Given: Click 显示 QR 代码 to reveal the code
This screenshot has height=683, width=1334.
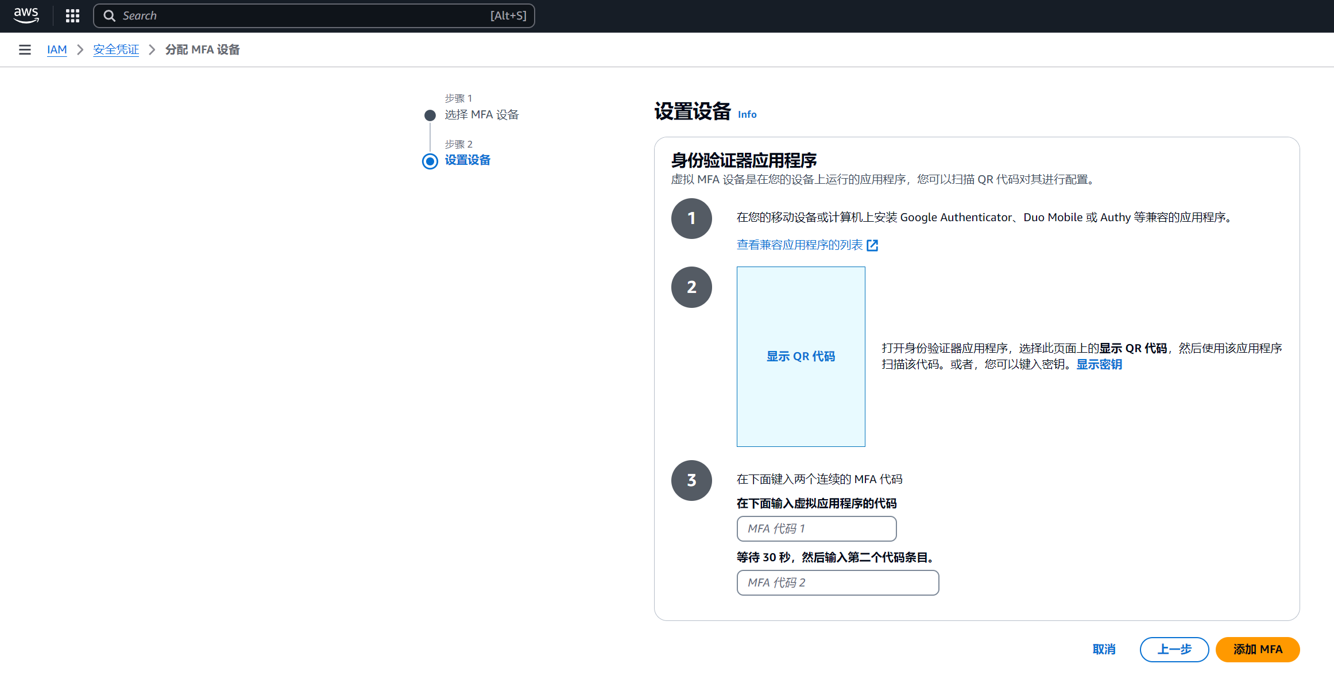Looking at the screenshot, I should [801, 356].
